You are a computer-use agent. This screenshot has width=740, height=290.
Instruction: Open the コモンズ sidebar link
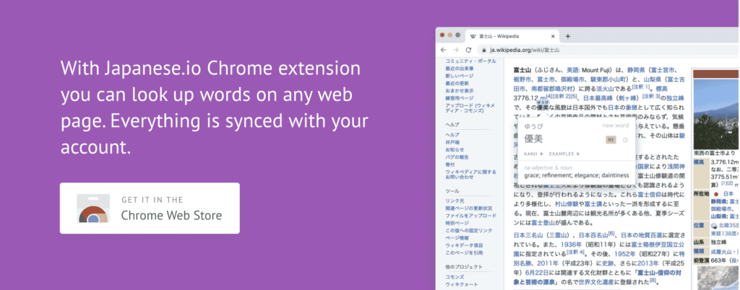tap(455, 277)
